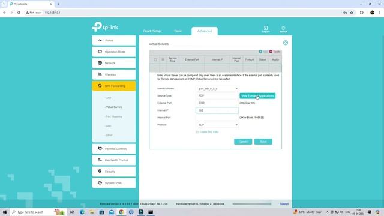Open the taskbar date and time
Image resolution: width=384 pixels, height=216 pixels.
click(358, 212)
